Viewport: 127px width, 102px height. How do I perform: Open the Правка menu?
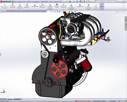[20, 2]
